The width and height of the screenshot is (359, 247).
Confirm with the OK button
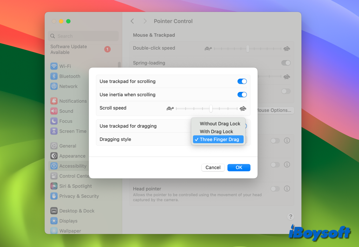(x=239, y=167)
